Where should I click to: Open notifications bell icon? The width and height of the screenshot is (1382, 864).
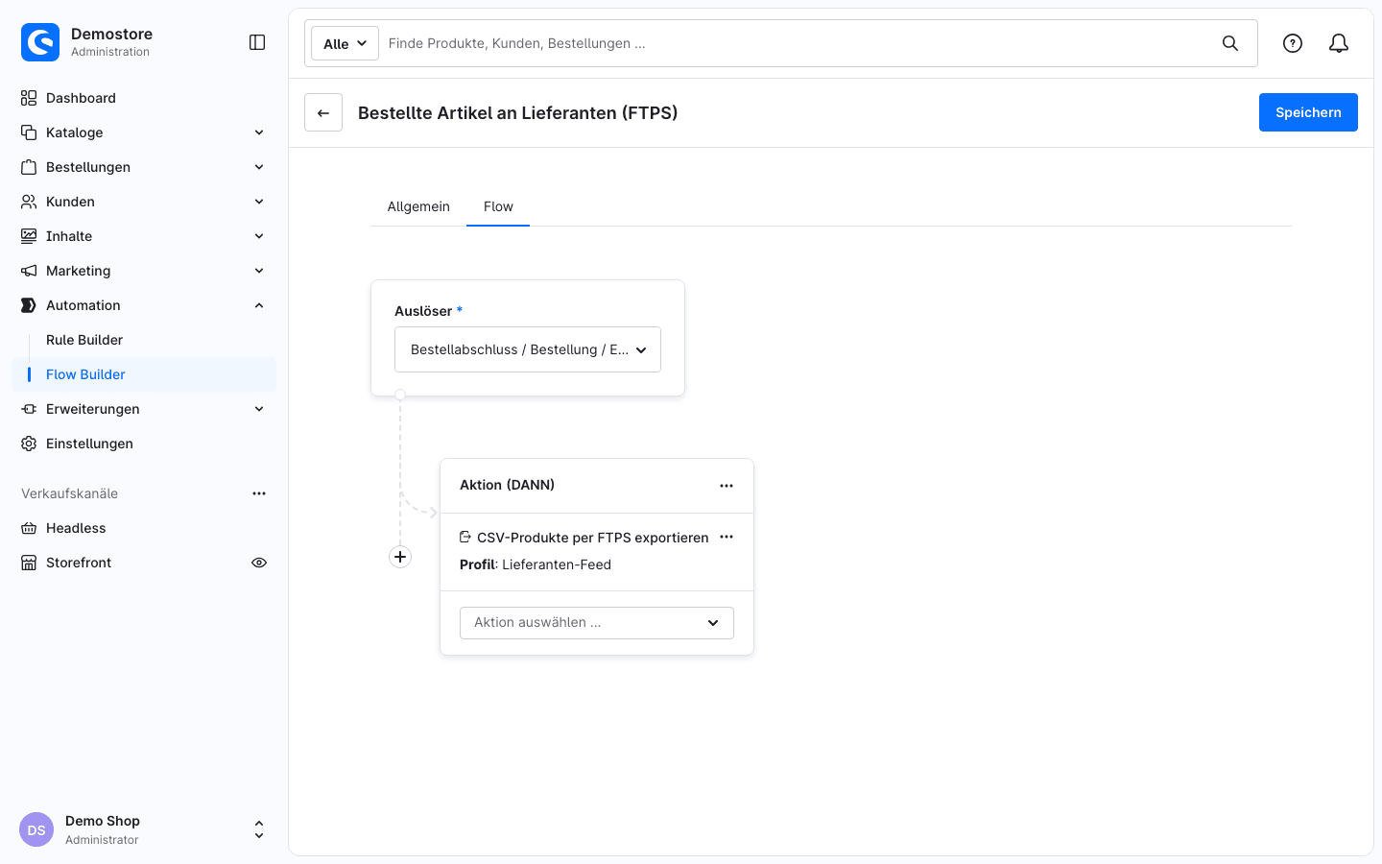click(x=1339, y=43)
